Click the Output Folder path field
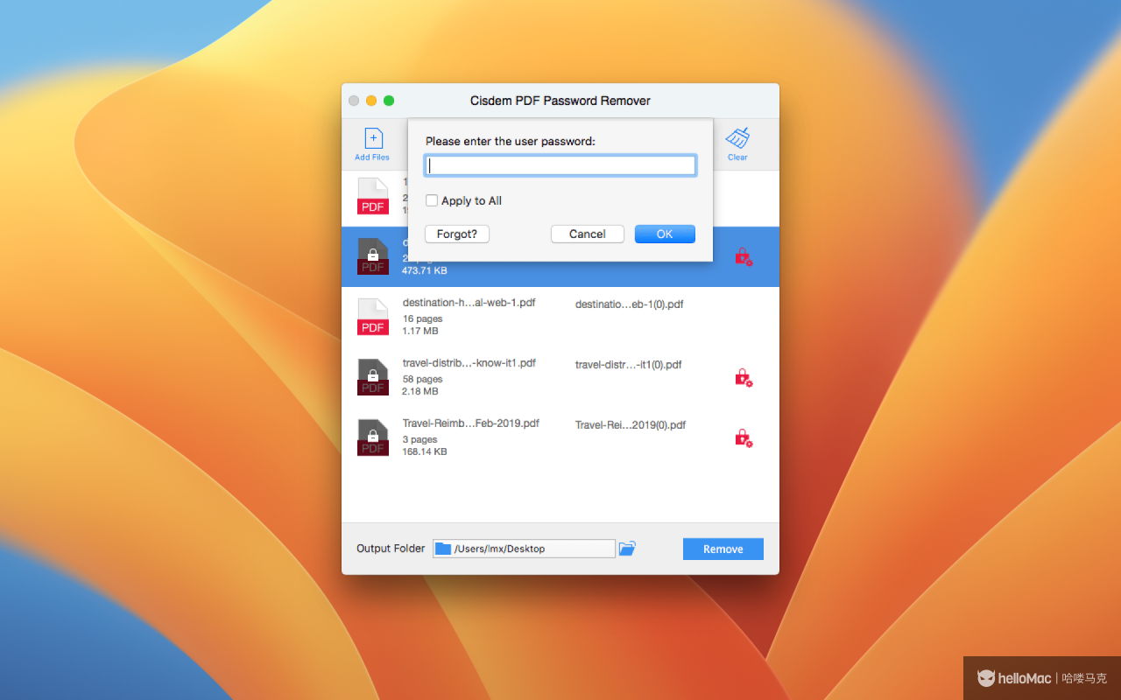1121x700 pixels. tap(524, 549)
